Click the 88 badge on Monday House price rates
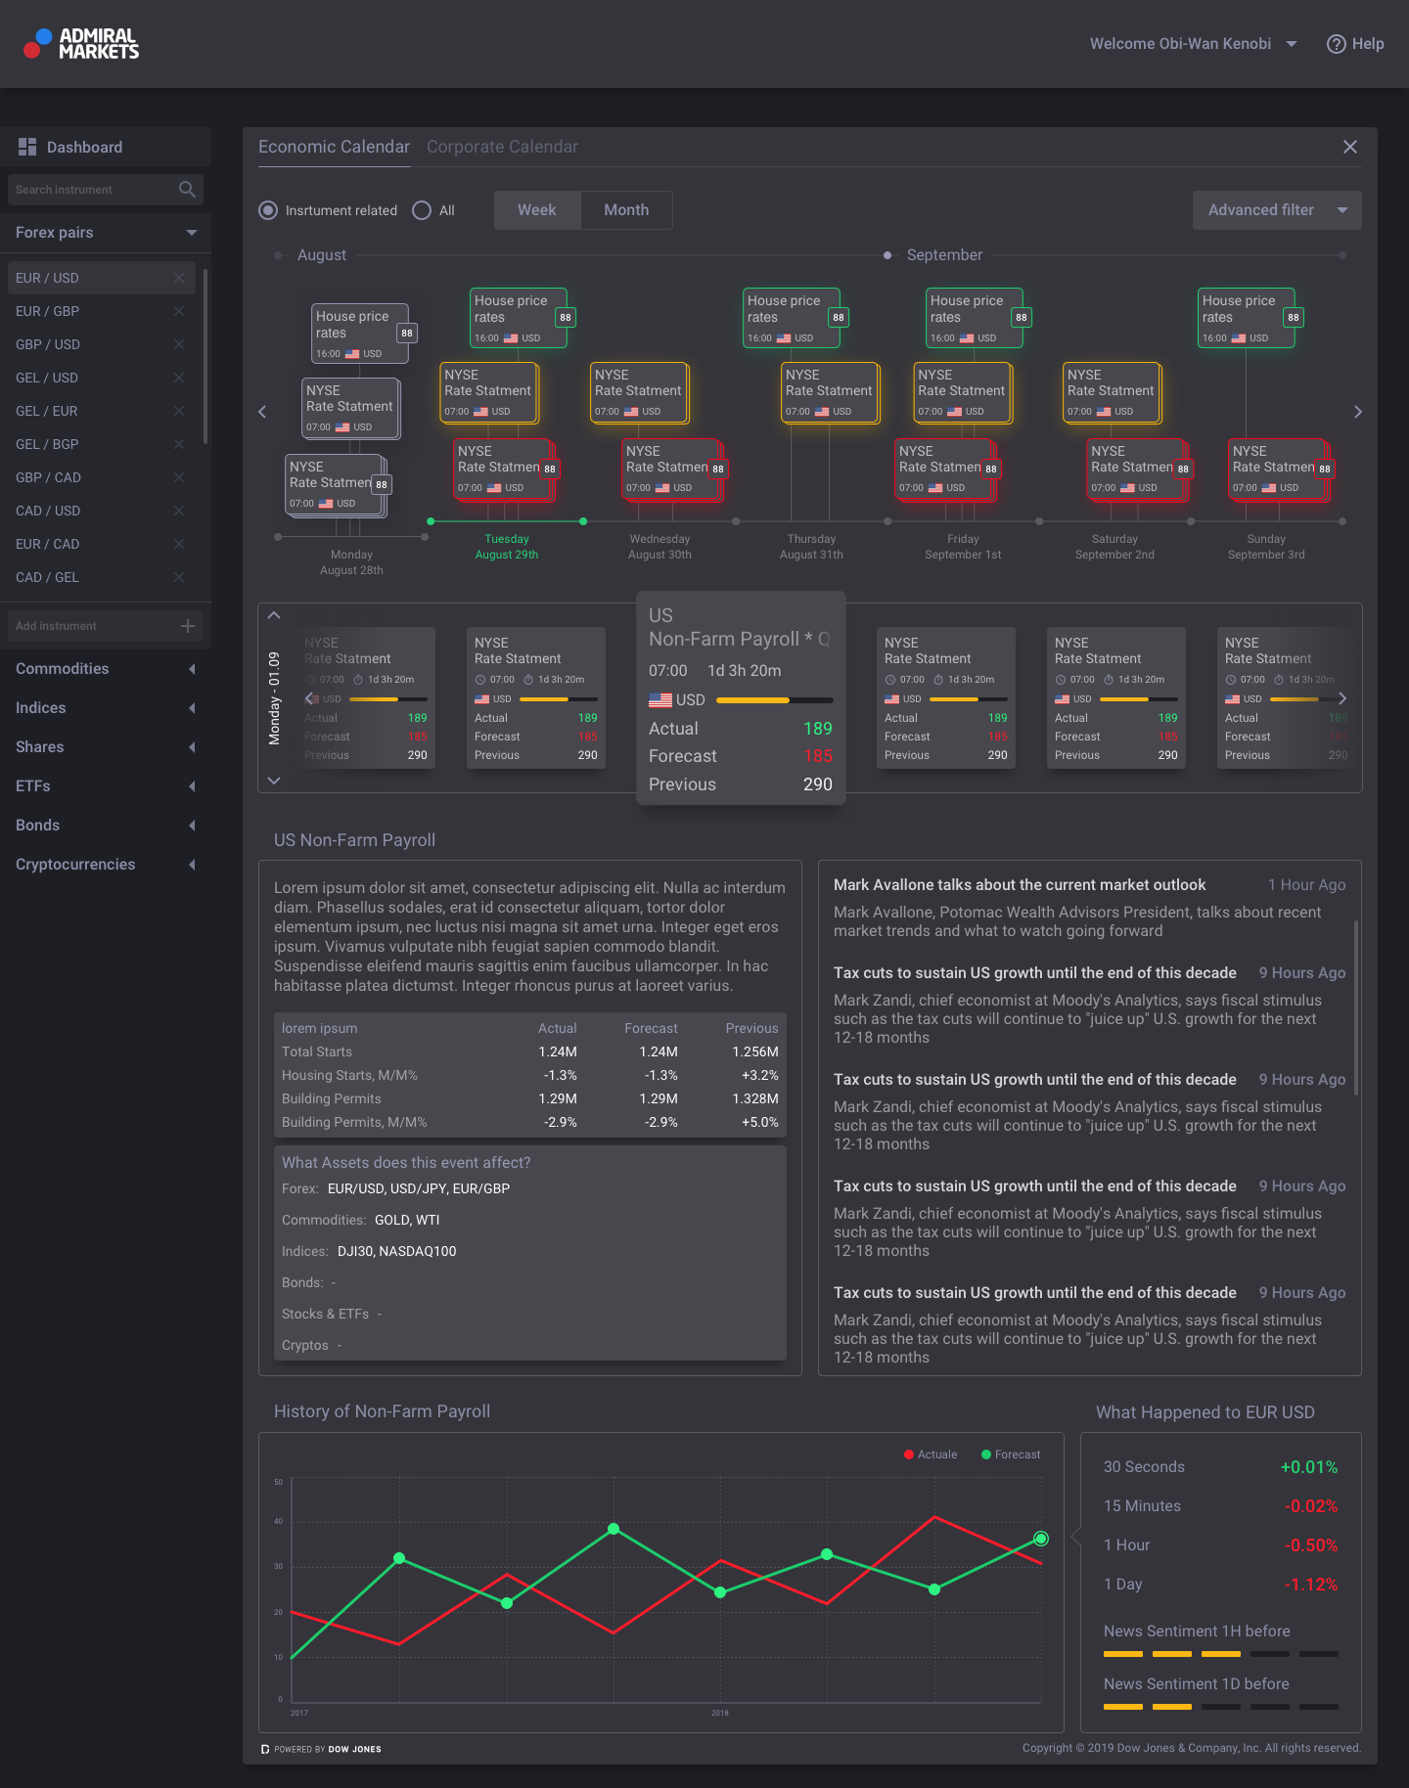Image resolution: width=1409 pixels, height=1788 pixels. pyautogui.click(x=407, y=334)
